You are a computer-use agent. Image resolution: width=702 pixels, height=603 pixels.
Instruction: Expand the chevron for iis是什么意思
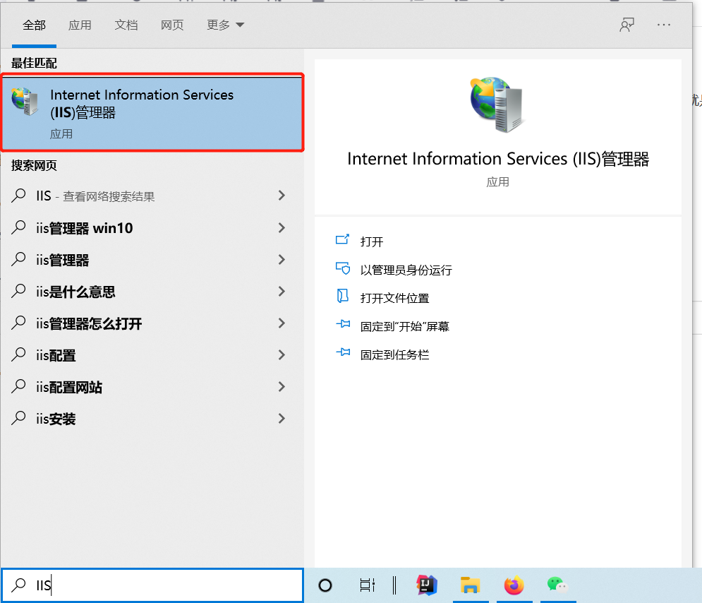[x=282, y=291]
